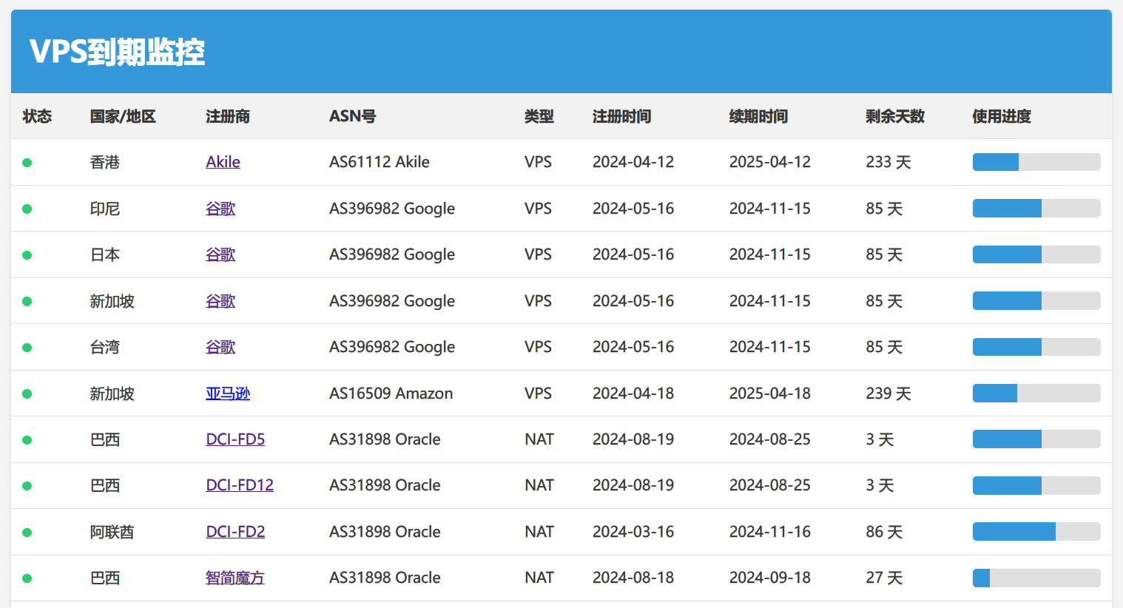Screen dimensions: 1123x608
Task: Open the 智简魔方 registrar link
Action: point(235,578)
